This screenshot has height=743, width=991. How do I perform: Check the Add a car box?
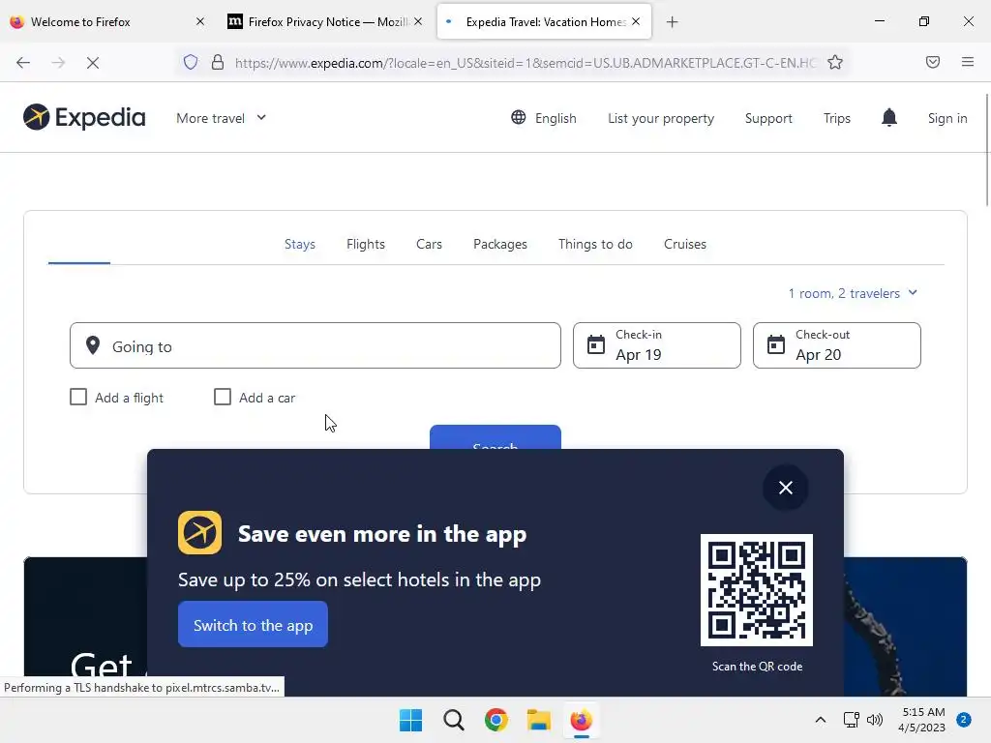click(x=223, y=397)
